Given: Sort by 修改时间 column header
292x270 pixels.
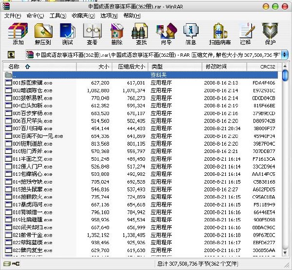Looking at the screenshot, I should click(224, 67).
